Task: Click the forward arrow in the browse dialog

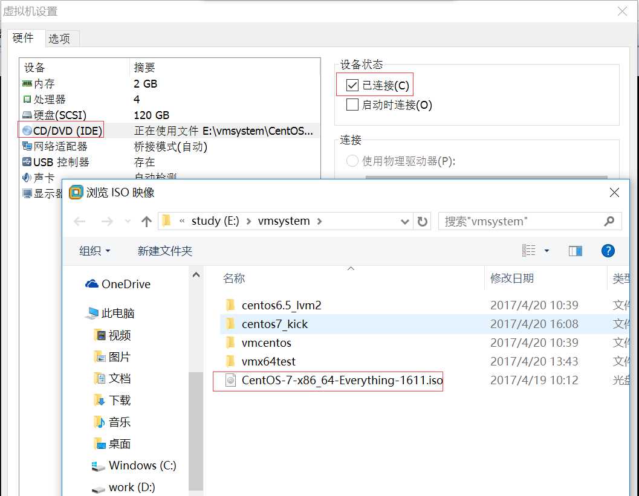Action: click(107, 222)
